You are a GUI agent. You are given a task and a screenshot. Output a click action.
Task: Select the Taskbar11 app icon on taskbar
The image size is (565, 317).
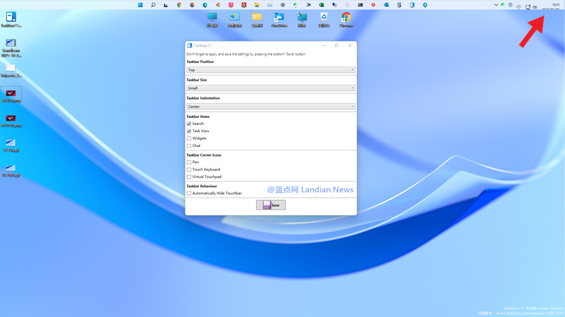[412, 5]
